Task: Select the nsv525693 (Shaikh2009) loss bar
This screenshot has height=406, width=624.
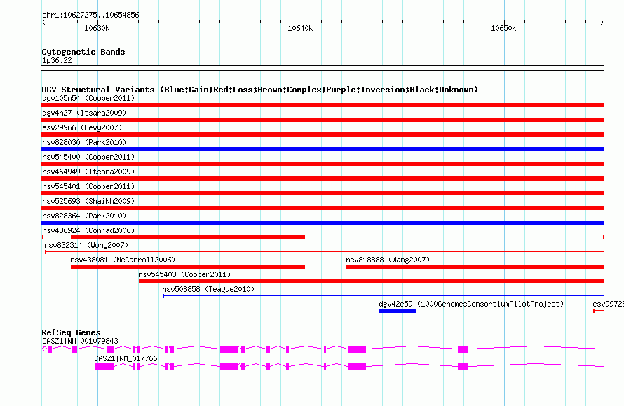Action: click(x=323, y=208)
